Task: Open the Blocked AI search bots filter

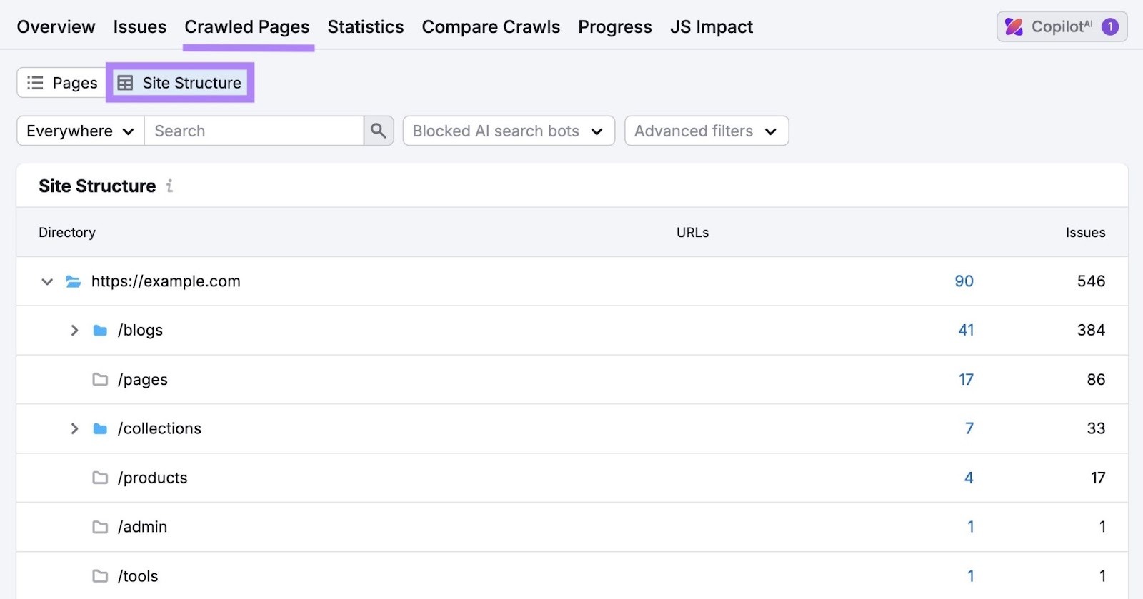Action: (x=508, y=131)
